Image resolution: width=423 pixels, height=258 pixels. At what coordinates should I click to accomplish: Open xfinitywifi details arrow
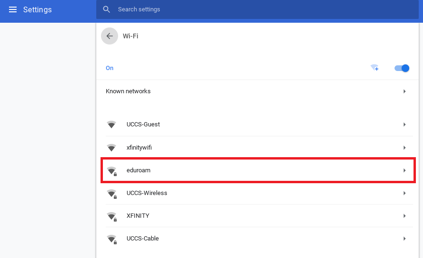tap(405, 148)
